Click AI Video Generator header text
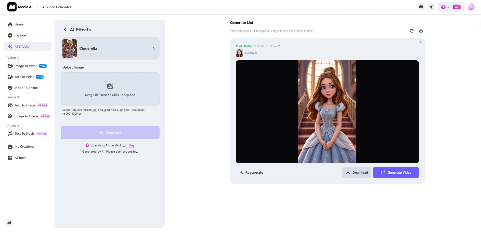This screenshot has width=481, height=233. (x=57, y=7)
